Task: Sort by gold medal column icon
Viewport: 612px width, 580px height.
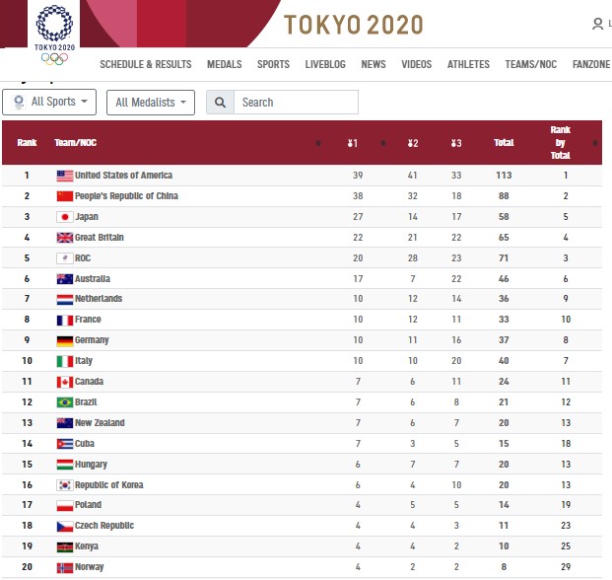Action: (x=353, y=143)
